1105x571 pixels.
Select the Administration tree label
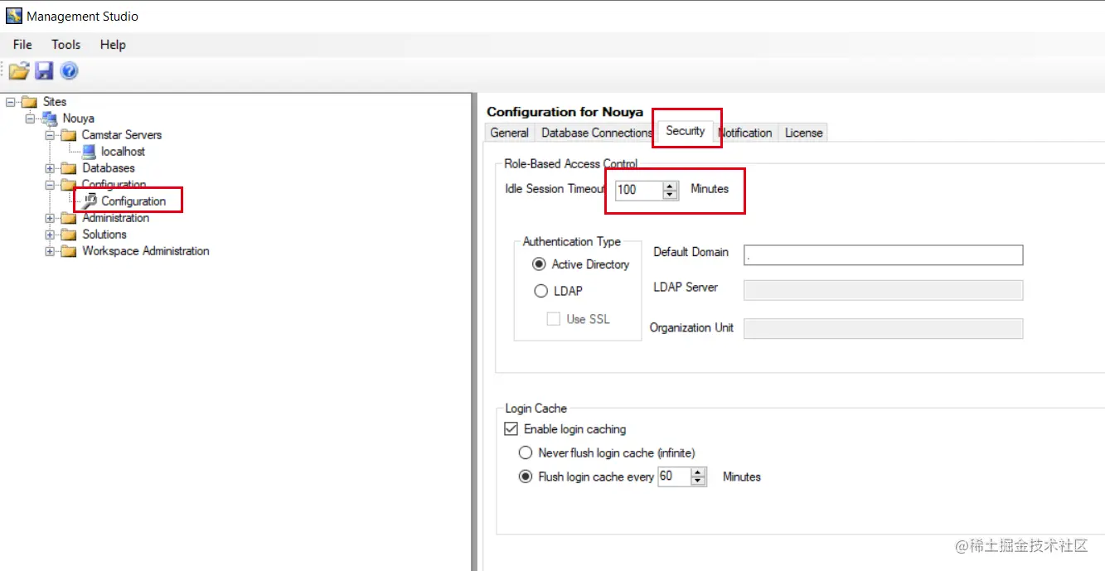pos(116,218)
